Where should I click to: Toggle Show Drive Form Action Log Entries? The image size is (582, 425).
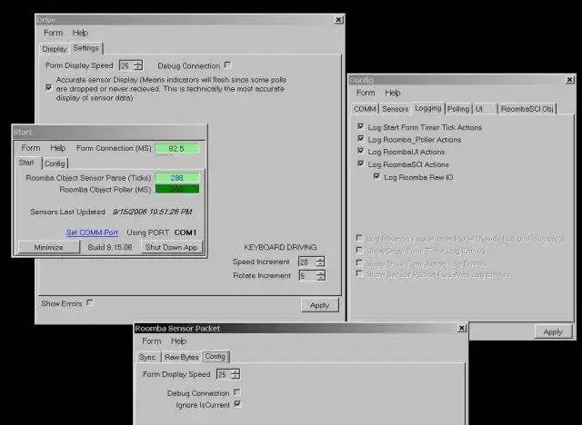pos(359,262)
